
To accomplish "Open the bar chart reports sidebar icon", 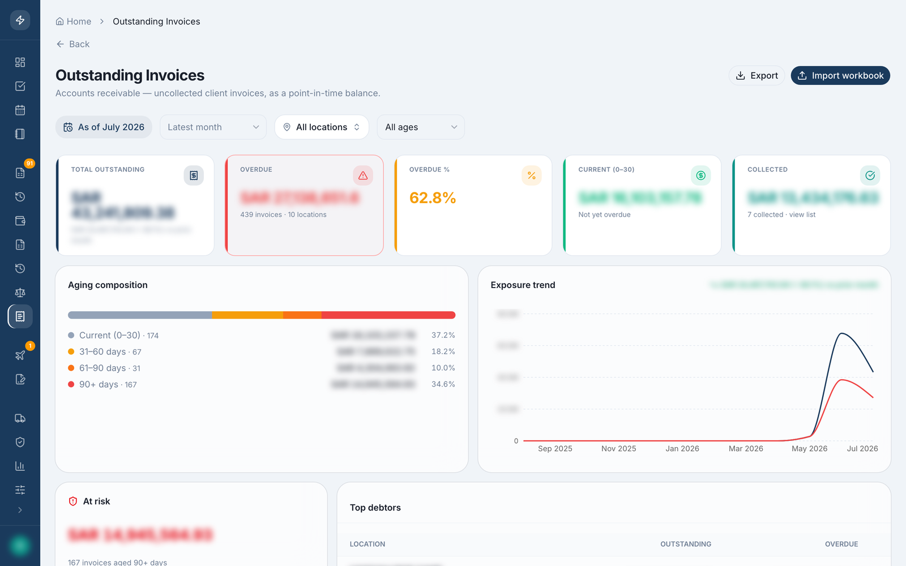I will pos(20,466).
